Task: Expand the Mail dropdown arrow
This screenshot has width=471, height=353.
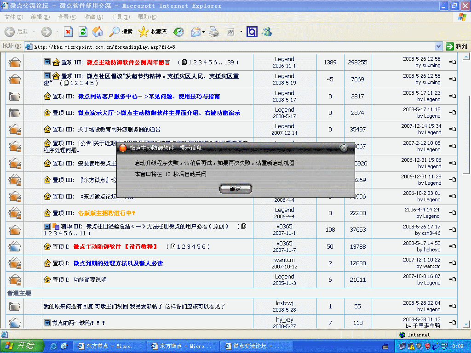Action: (x=204, y=32)
